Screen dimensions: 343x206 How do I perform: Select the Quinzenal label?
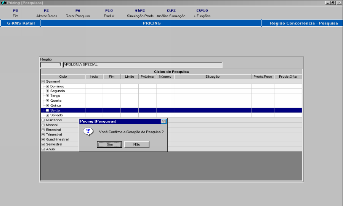(54, 120)
